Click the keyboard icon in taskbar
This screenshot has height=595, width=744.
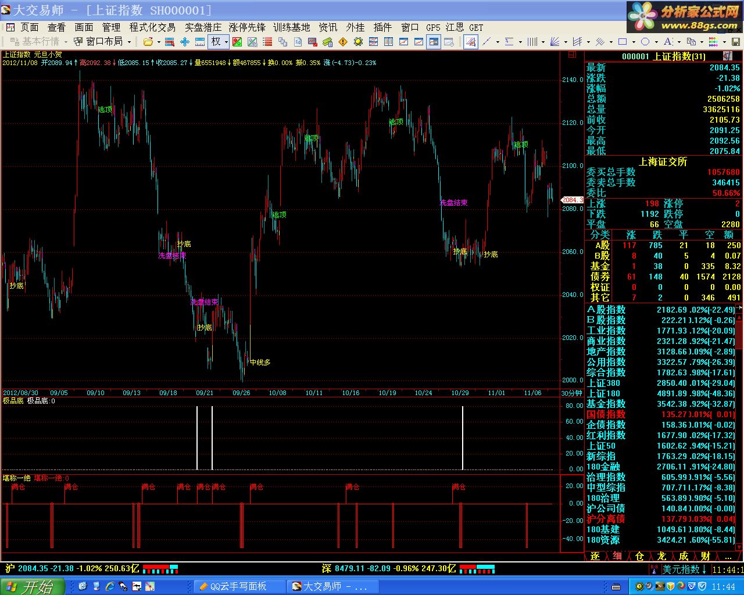pyautogui.click(x=616, y=587)
